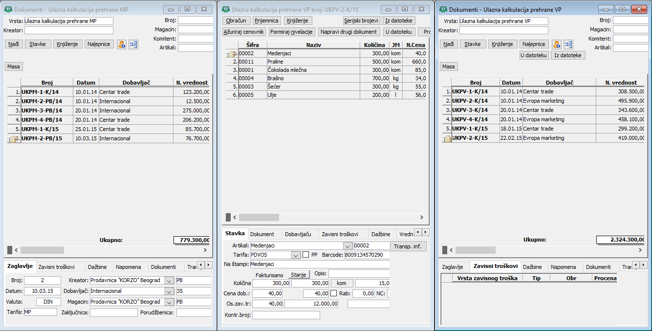Click the Obračun button

(x=237, y=21)
